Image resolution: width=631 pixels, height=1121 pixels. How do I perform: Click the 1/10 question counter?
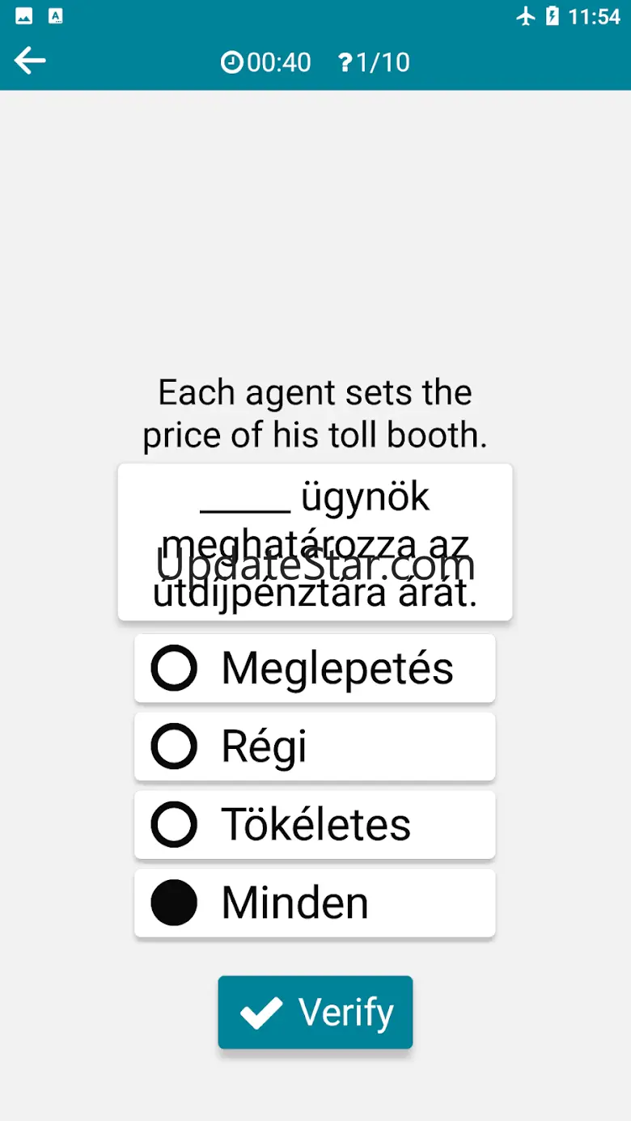coord(383,62)
